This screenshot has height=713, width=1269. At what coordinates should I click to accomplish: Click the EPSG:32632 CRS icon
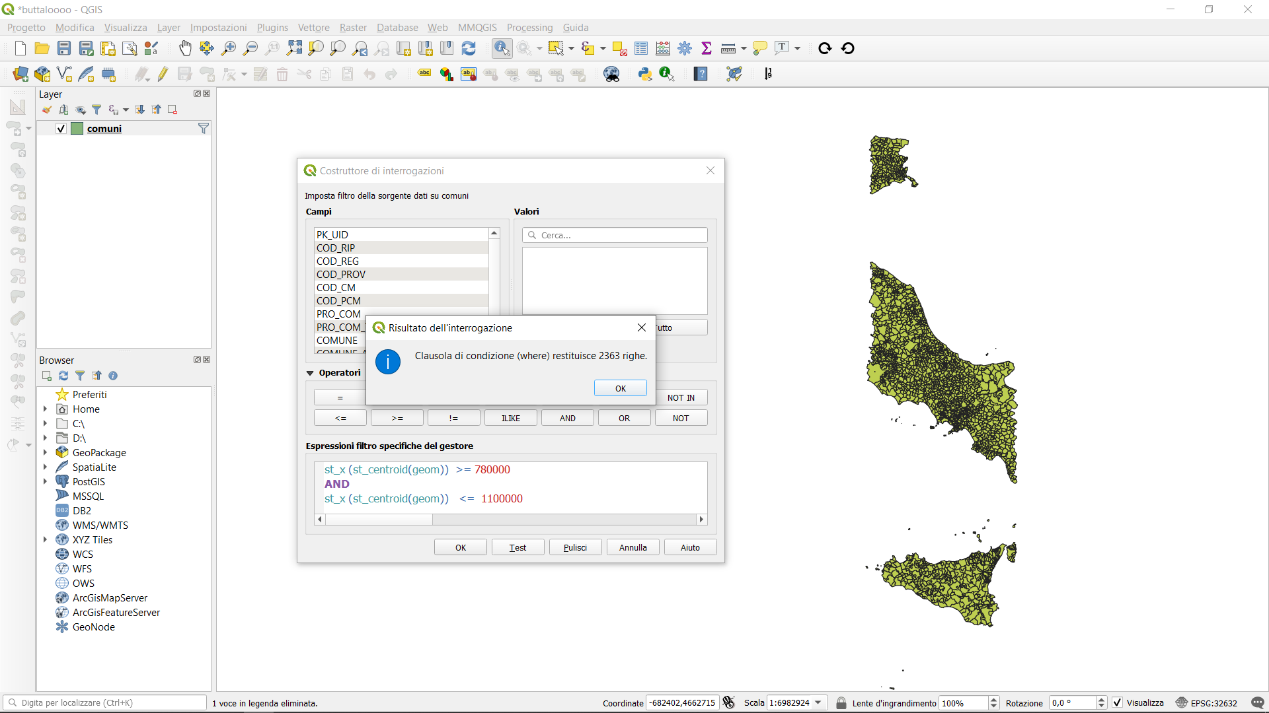(1182, 702)
